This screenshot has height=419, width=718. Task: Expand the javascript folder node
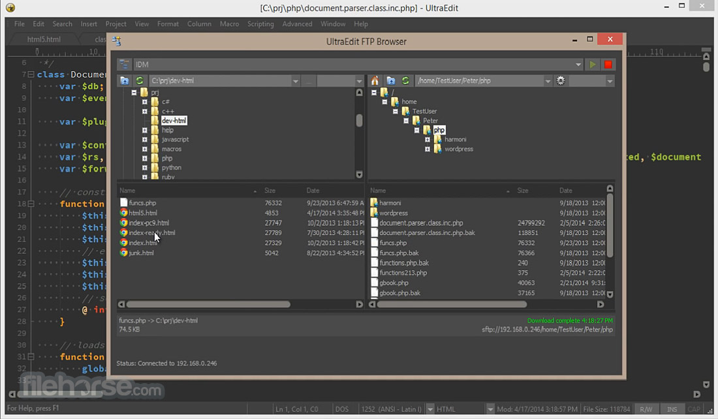tap(145, 139)
